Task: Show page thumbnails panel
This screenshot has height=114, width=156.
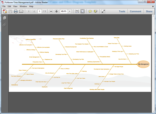Action: point(4,18)
